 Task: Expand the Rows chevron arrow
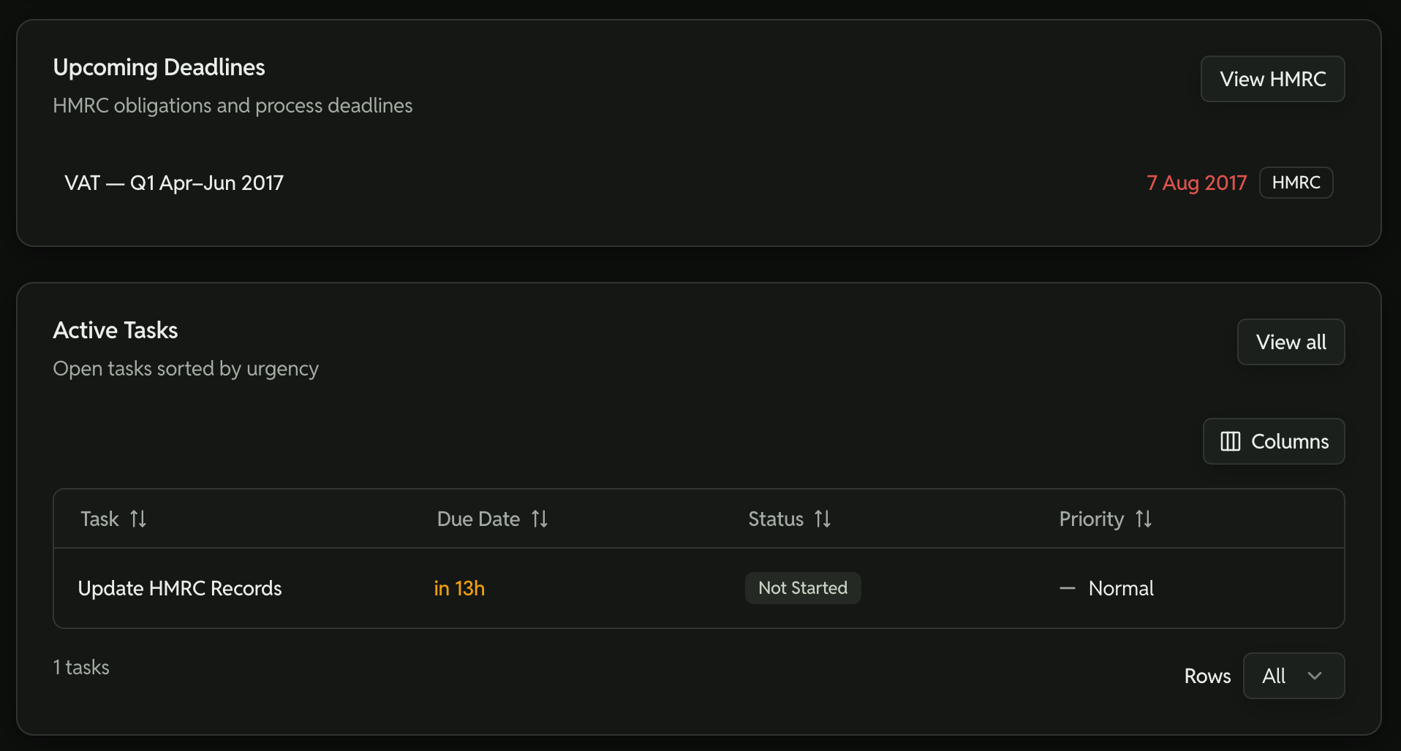1315,676
